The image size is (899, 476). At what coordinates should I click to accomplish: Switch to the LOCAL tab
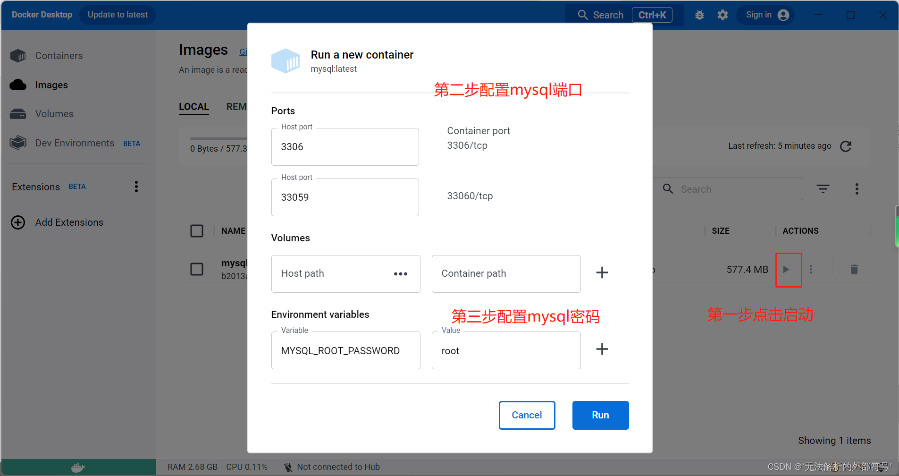(194, 107)
